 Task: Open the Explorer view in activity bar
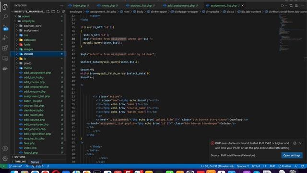5,7
